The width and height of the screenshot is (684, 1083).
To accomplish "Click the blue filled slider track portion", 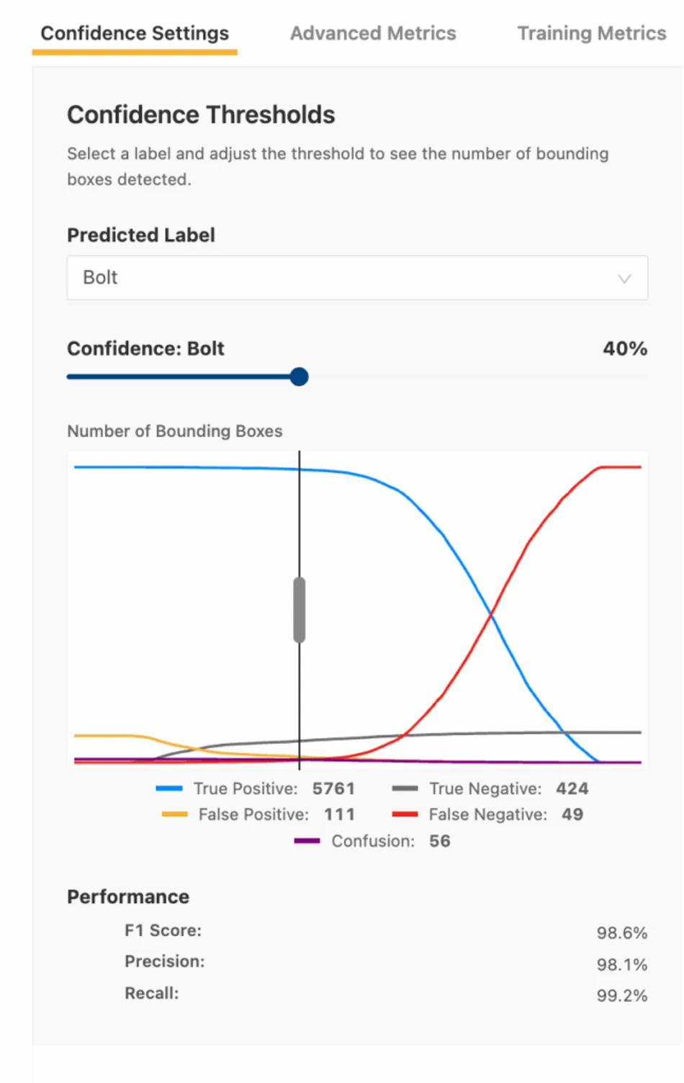I will 180,377.
